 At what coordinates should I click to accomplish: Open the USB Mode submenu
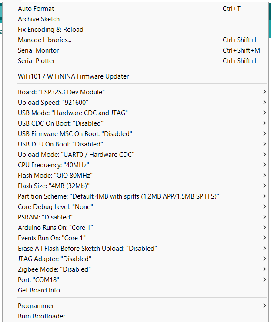(x=73, y=113)
